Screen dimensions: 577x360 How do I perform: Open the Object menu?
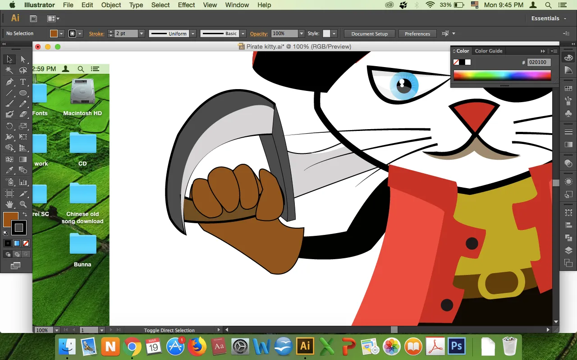(x=111, y=5)
